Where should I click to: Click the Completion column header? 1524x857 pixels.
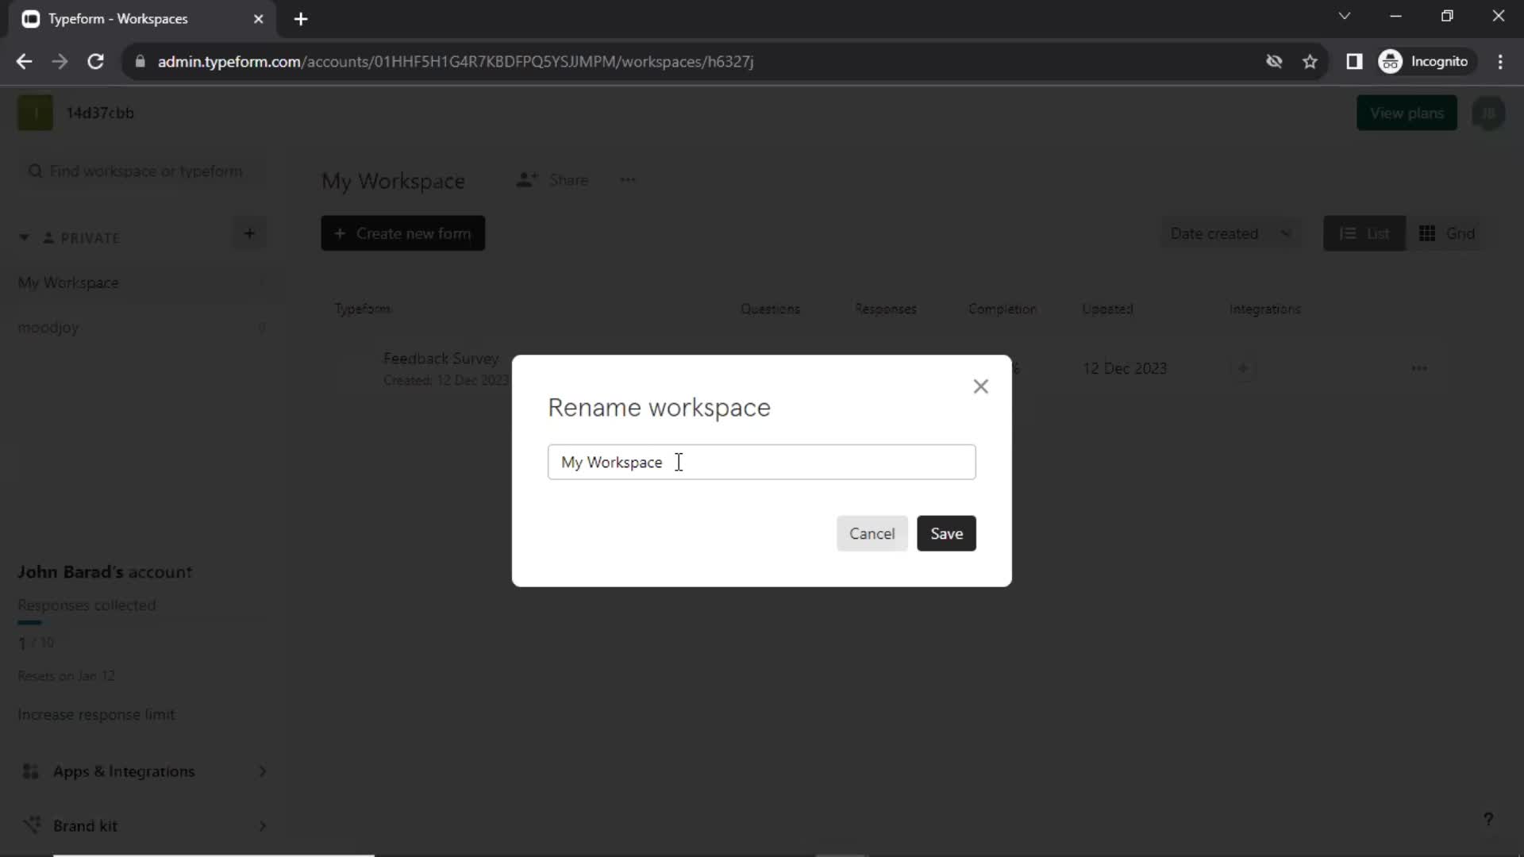[1002, 309]
